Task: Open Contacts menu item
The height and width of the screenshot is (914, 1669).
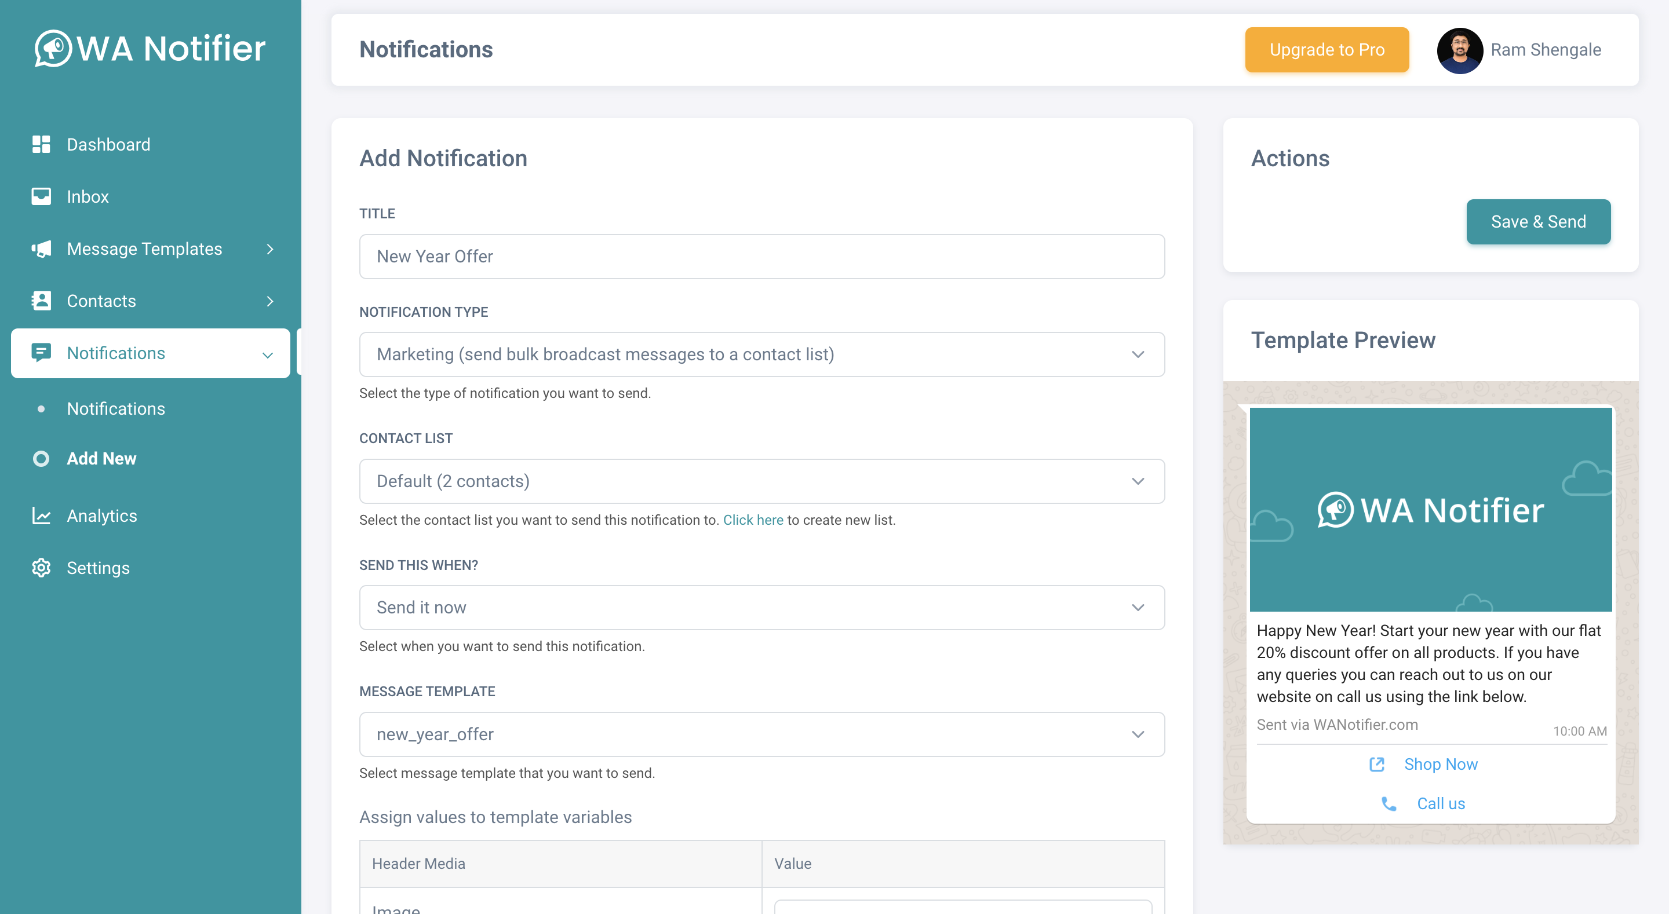Action: click(101, 301)
